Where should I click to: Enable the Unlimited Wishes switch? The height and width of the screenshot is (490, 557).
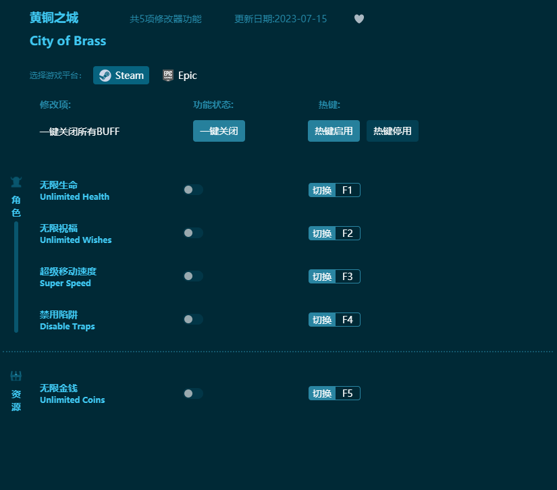pos(193,233)
